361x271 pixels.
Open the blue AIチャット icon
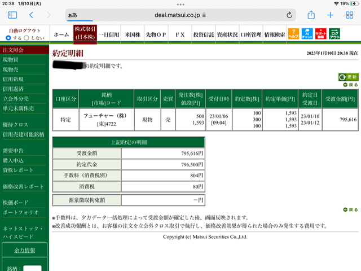[307, 34]
